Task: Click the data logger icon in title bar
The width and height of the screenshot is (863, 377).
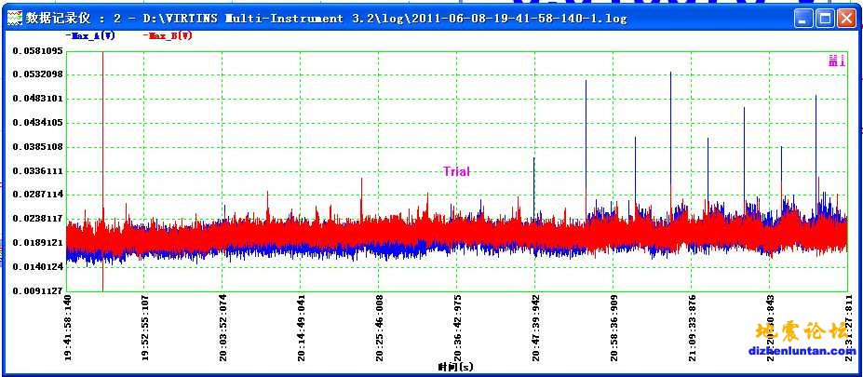Action: coord(12,18)
